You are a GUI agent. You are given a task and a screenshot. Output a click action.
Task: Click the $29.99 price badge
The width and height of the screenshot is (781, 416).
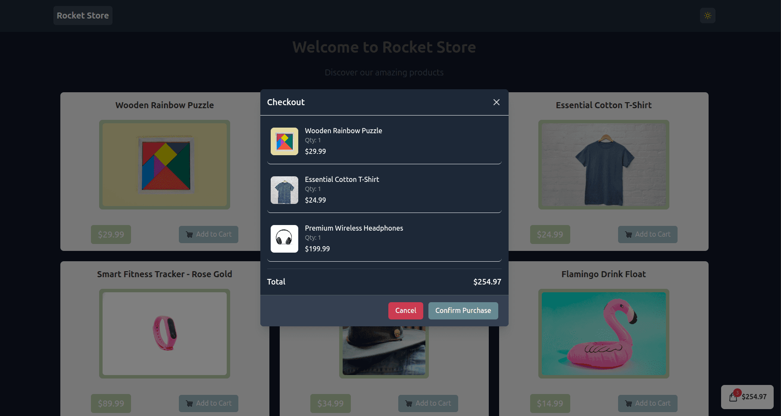111,235
